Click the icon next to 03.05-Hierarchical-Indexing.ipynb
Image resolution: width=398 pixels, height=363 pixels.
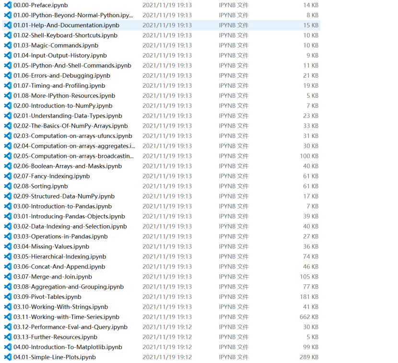coord(8,257)
